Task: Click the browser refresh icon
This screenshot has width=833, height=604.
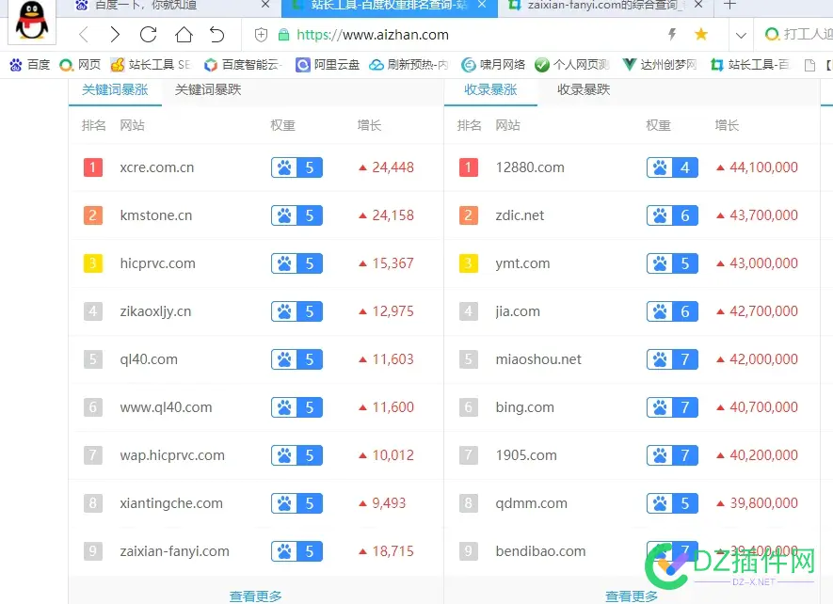Action: 148,34
